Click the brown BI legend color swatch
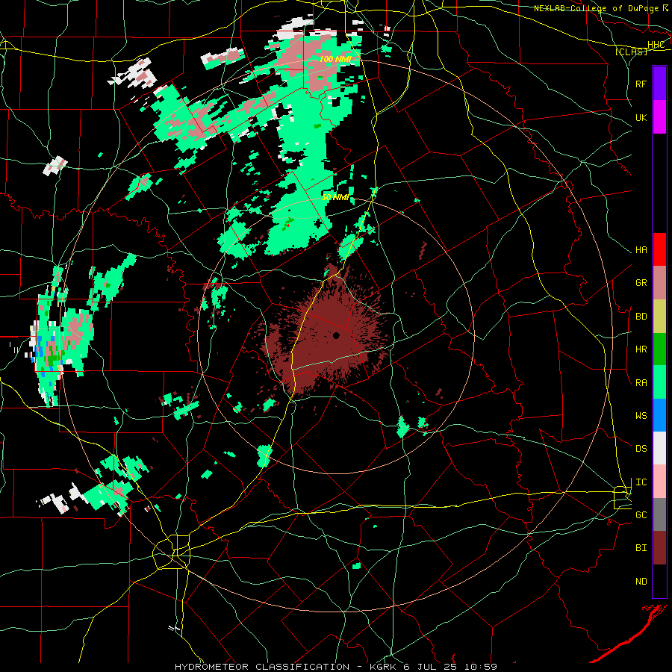 pyautogui.click(x=659, y=548)
